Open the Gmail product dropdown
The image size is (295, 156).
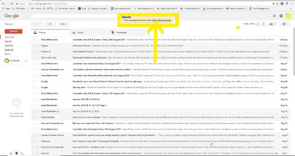click(9, 24)
